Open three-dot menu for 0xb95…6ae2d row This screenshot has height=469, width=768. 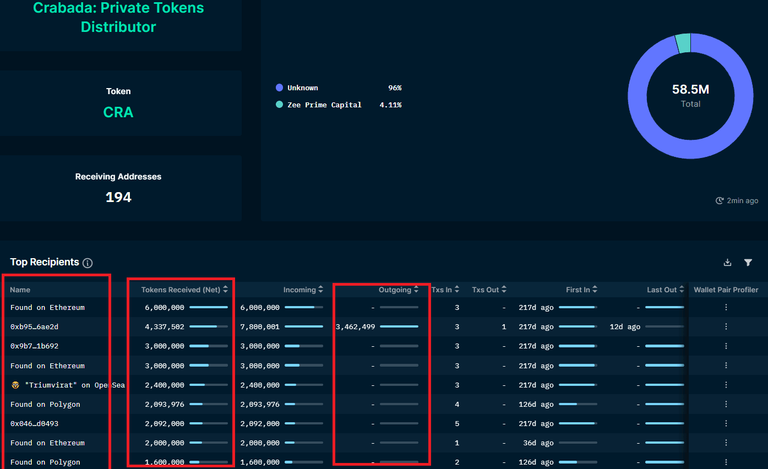point(726,326)
